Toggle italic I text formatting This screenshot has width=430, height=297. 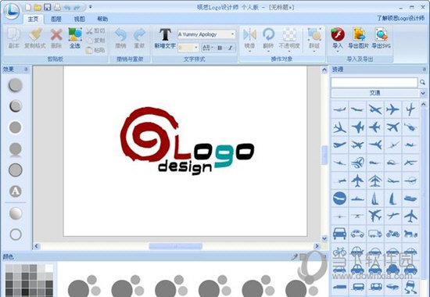pos(231,48)
